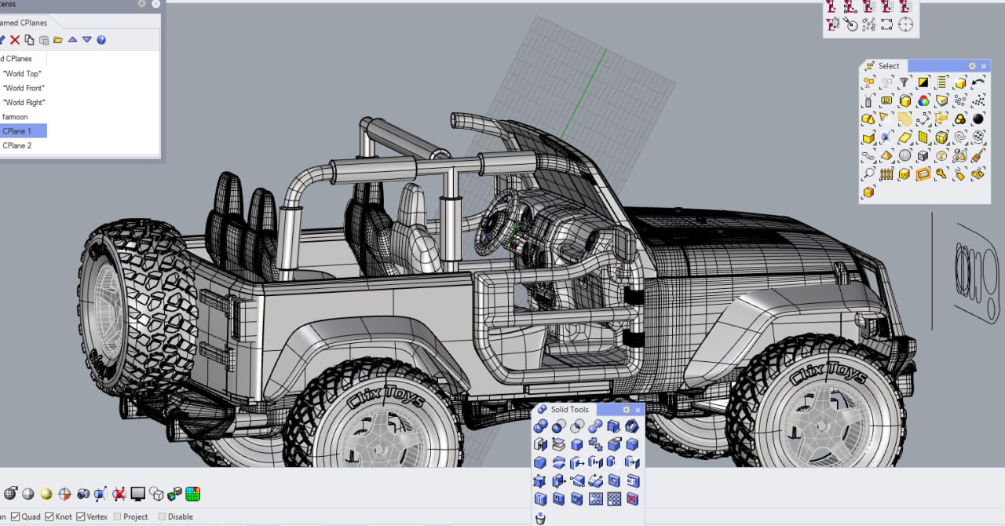Open the Solid Tools panel gear menu

coord(626,410)
